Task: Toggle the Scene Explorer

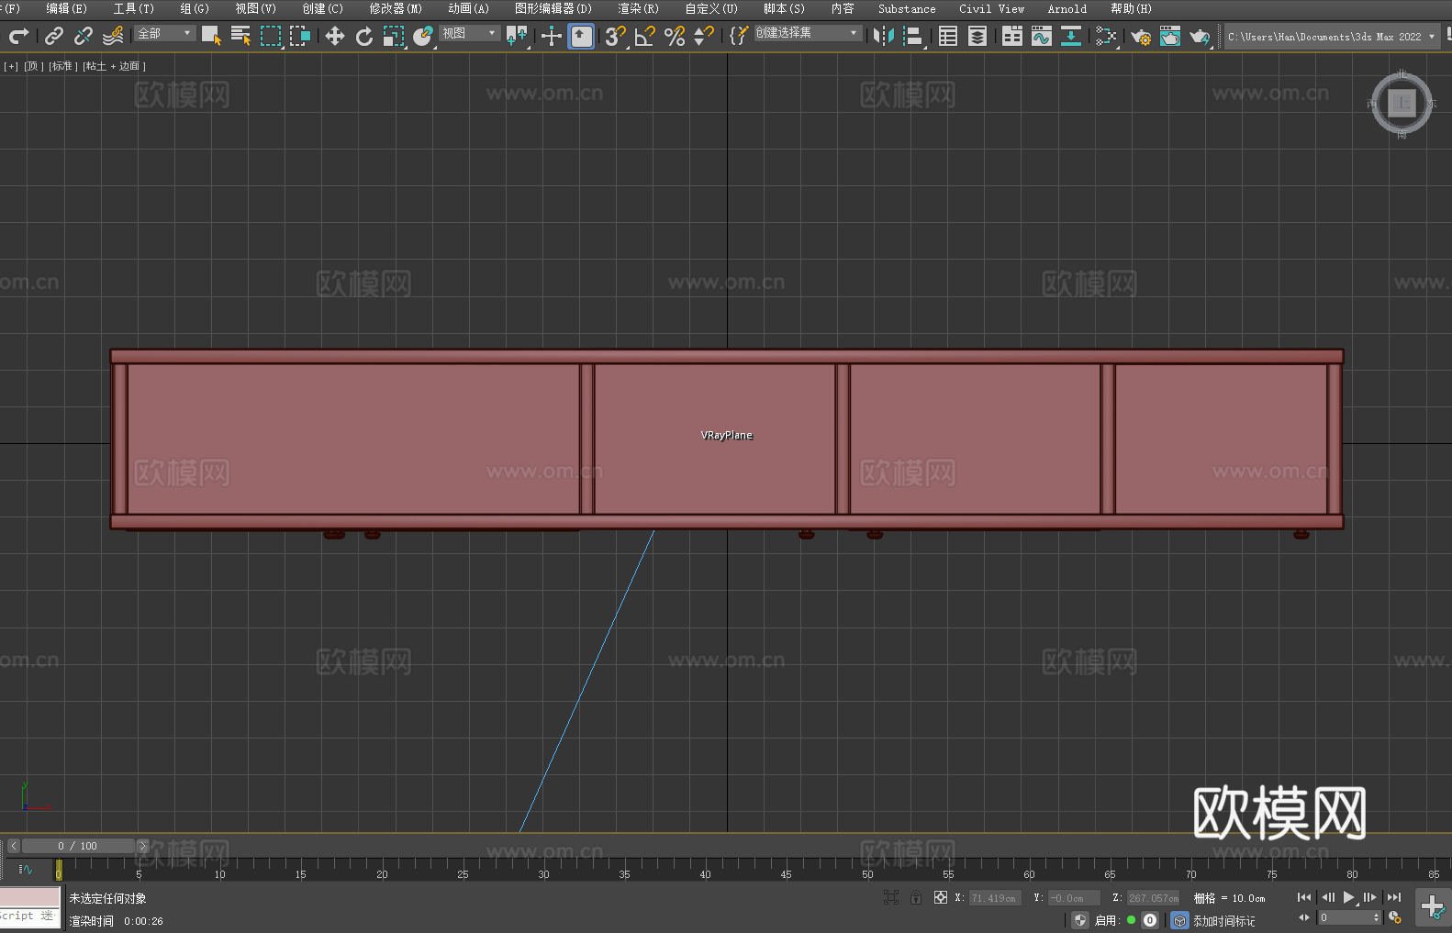Action: click(x=948, y=36)
